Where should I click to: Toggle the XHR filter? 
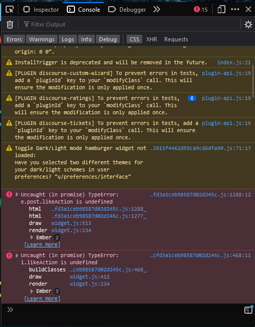tap(151, 39)
